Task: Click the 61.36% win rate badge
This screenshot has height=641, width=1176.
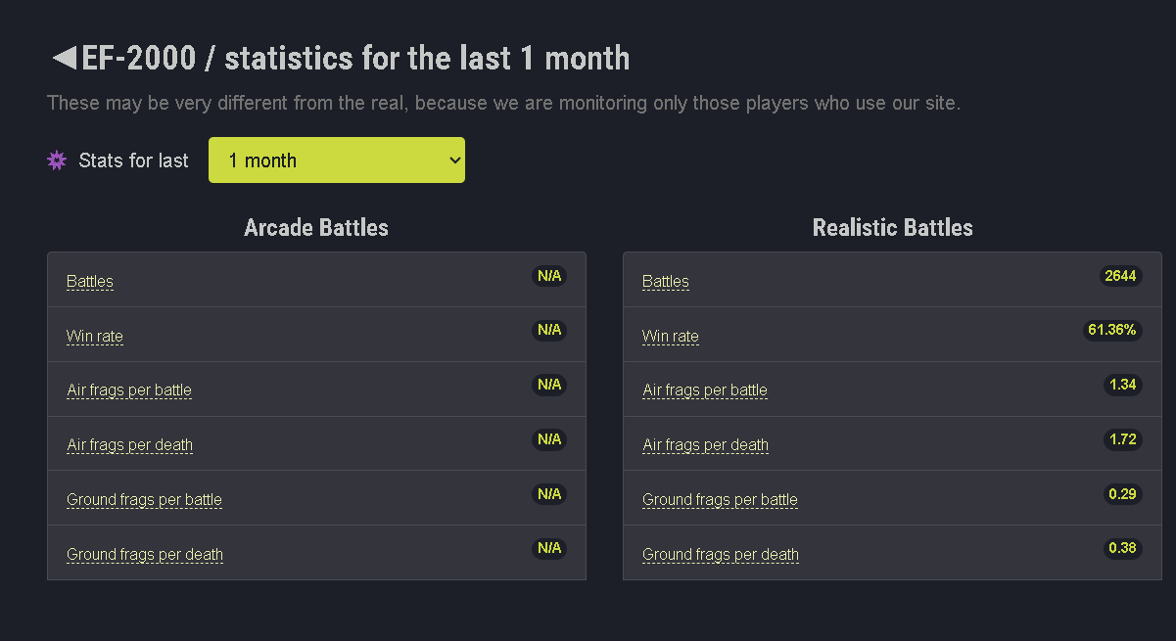Action: [1112, 330]
